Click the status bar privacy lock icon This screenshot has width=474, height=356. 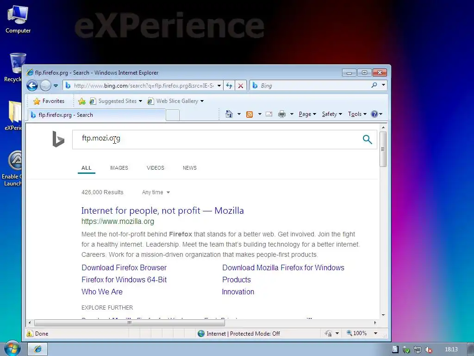[x=329, y=334]
